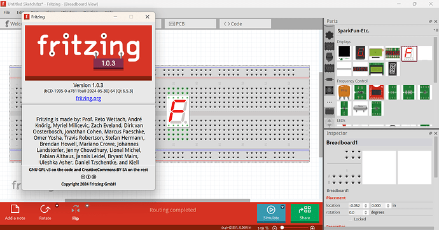Toggle the Locked checkbox in Inspector
Viewport: 439px width, 230px height.
(351, 219)
